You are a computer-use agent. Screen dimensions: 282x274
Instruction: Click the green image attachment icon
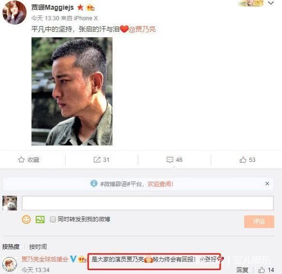point(40,219)
